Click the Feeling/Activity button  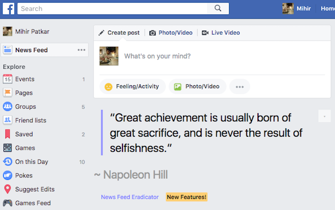(132, 87)
